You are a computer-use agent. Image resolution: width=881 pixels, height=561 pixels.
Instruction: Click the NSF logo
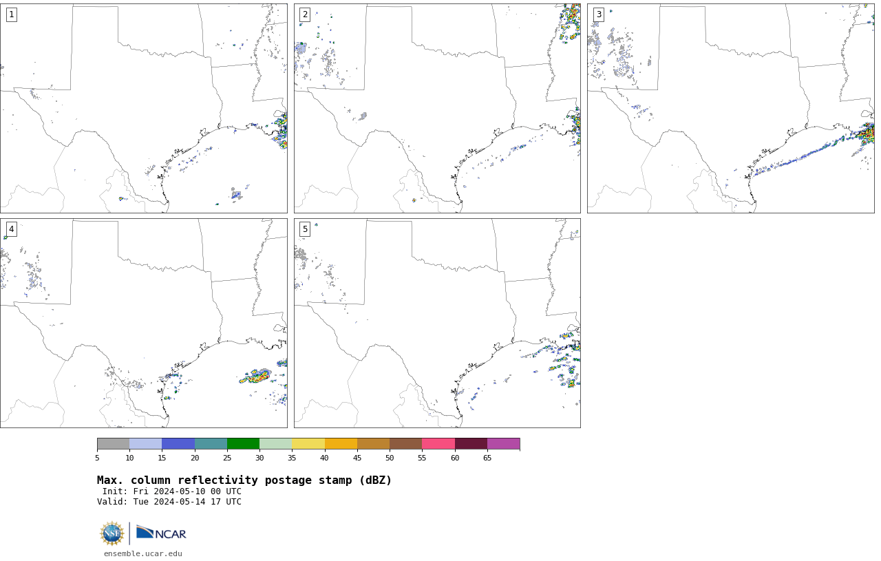[112, 533]
